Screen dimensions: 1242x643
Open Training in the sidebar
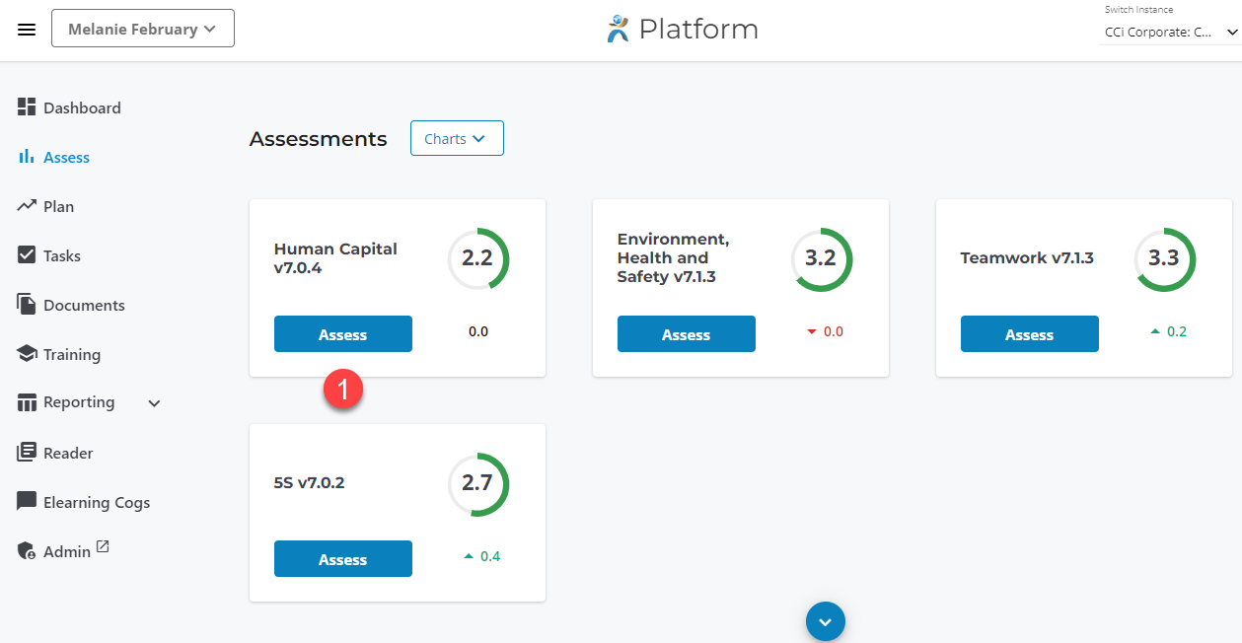[x=72, y=354]
